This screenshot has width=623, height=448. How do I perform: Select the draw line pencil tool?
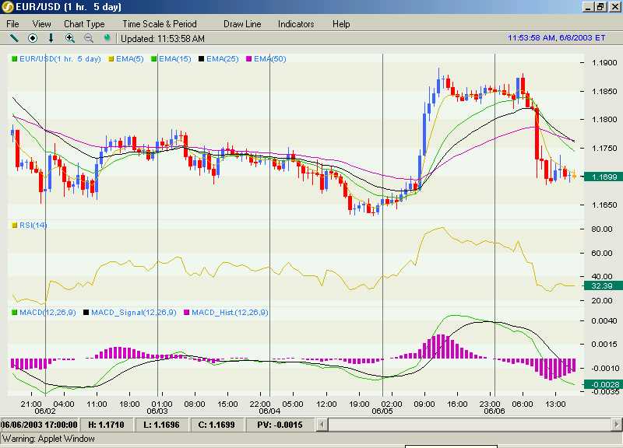tap(14, 38)
